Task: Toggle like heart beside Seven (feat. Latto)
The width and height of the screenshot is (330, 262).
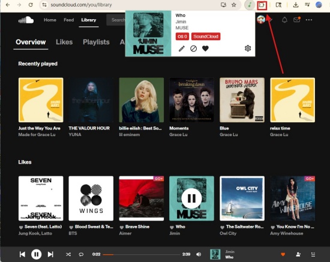Action: [x=21, y=227]
